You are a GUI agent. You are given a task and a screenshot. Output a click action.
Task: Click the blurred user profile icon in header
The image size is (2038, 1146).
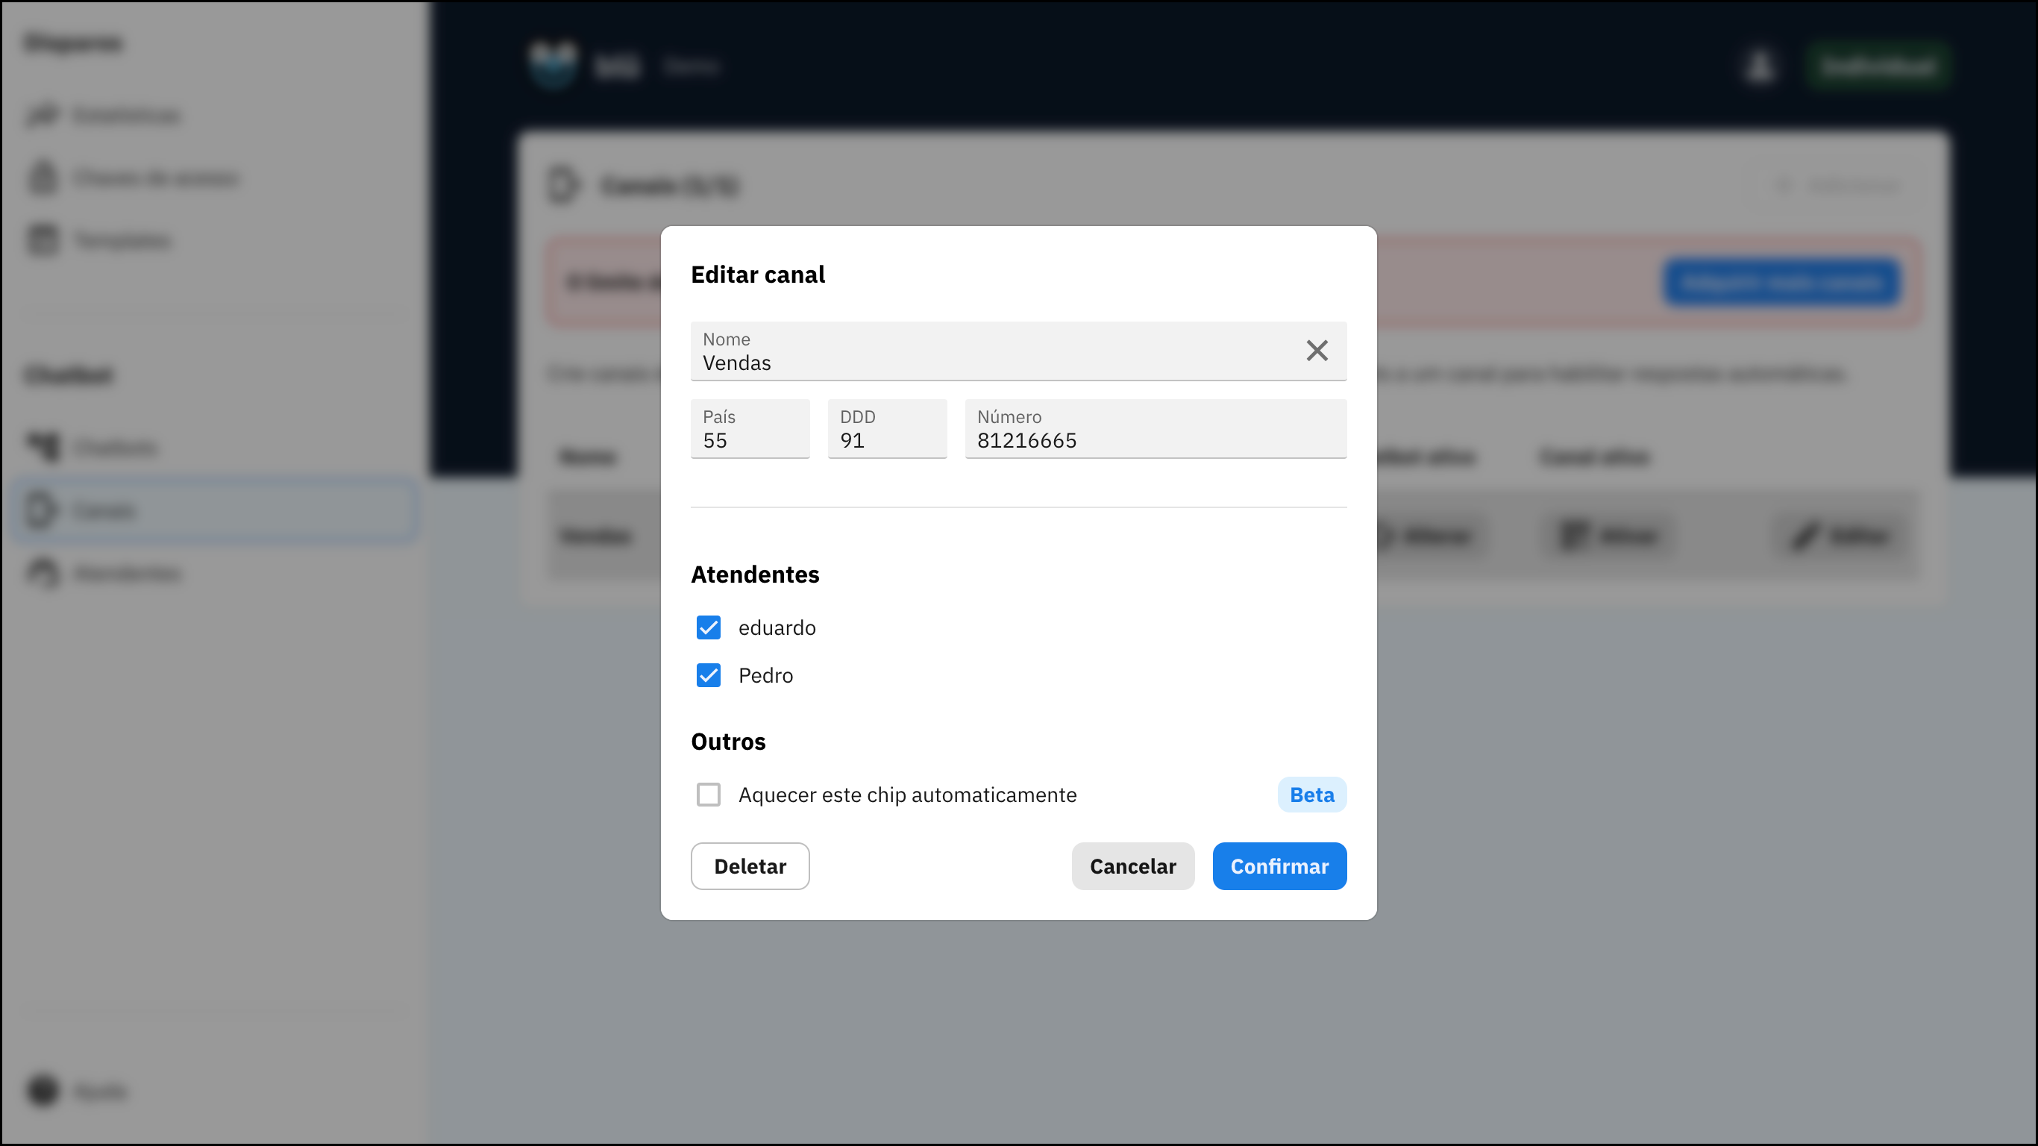tap(1760, 66)
